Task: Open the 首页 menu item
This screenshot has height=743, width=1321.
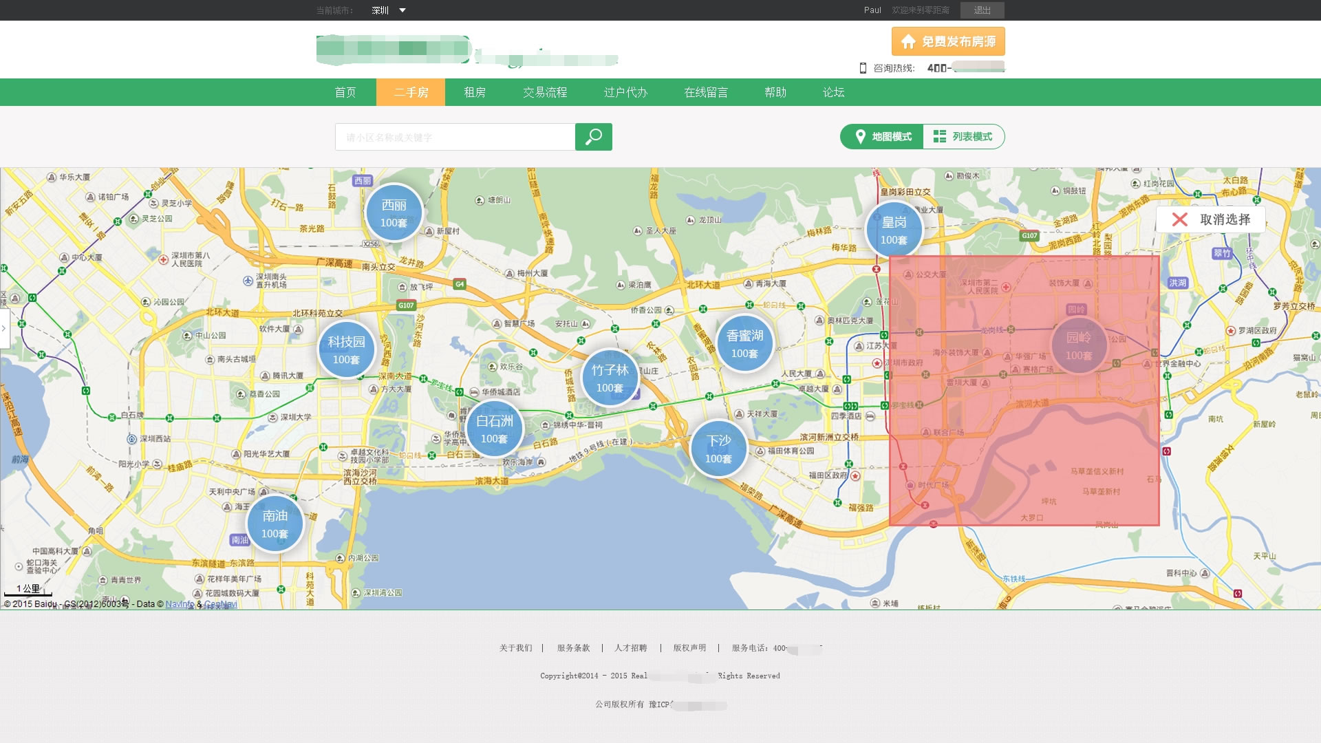Action: (345, 92)
